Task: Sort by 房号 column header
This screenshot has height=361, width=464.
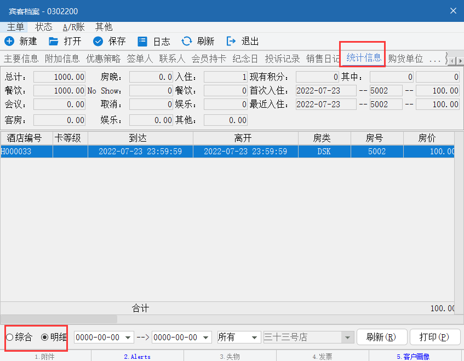Action: click(377, 138)
